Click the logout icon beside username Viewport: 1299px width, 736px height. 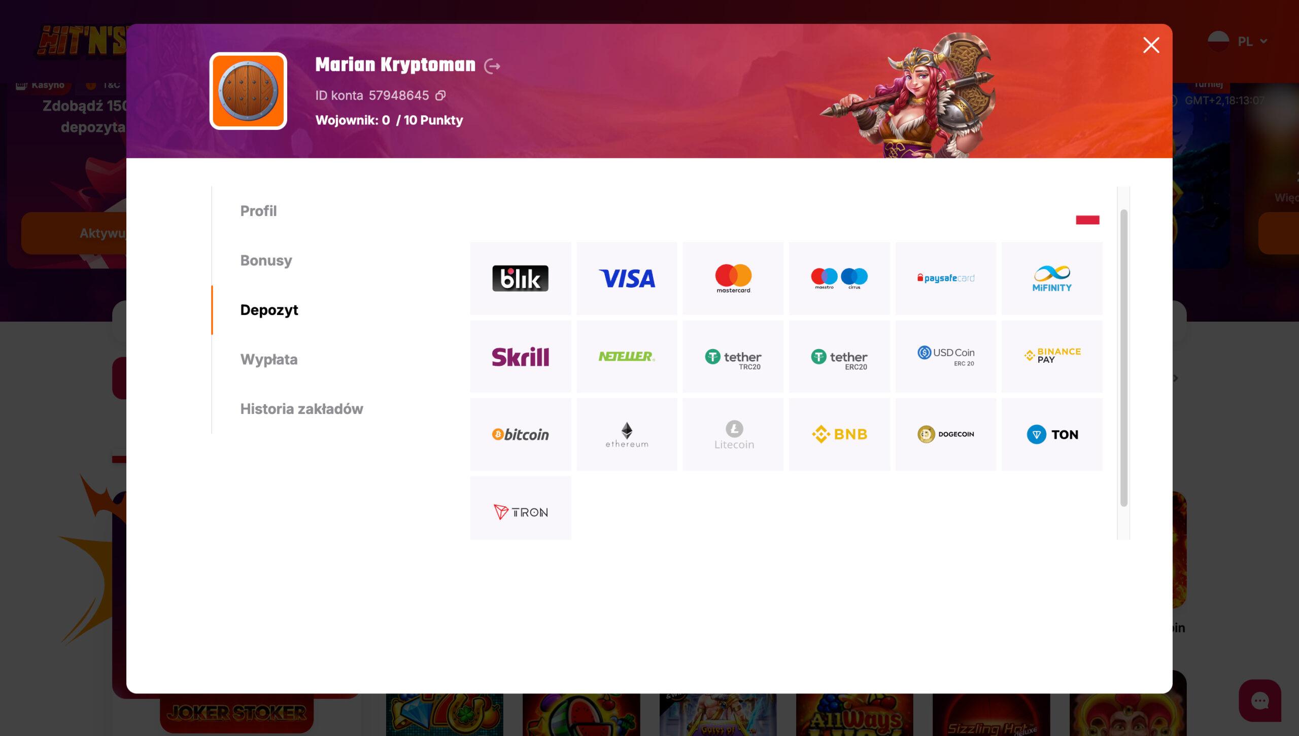coord(492,66)
